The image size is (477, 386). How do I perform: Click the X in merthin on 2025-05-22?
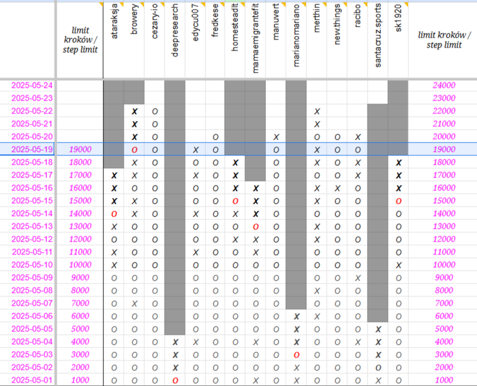(317, 111)
